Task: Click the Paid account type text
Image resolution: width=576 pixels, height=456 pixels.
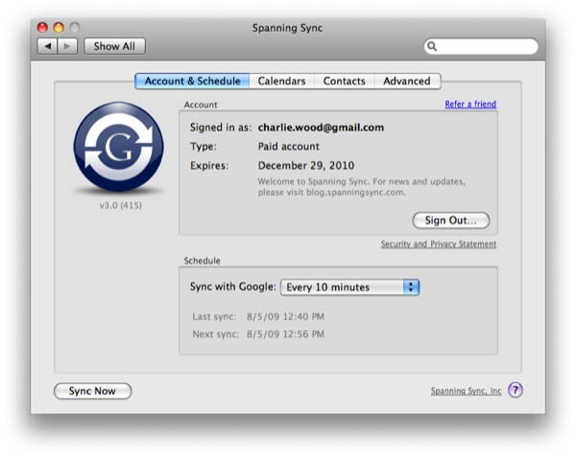Action: [288, 146]
